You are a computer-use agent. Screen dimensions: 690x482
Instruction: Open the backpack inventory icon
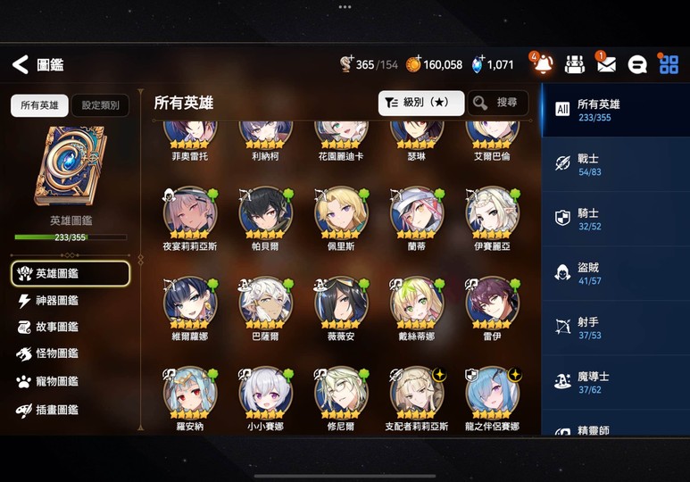[x=575, y=64]
